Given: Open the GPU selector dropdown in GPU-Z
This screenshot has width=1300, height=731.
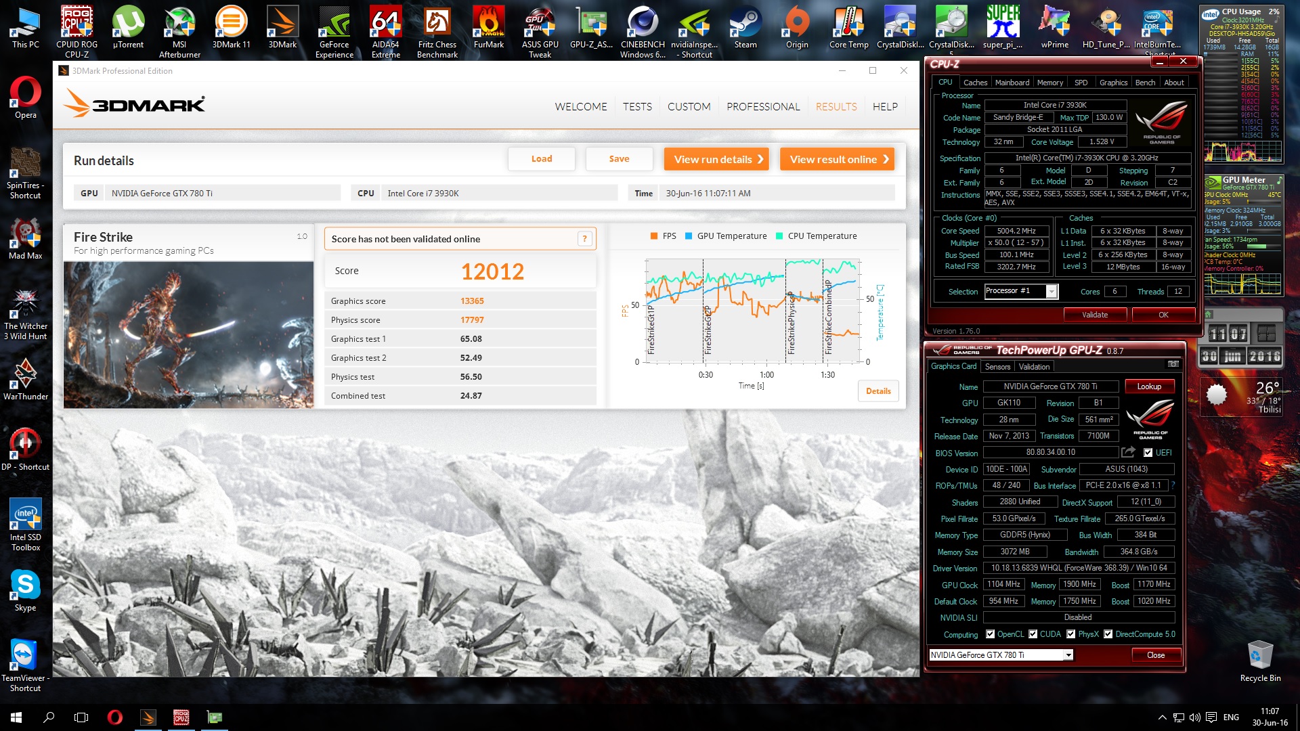Looking at the screenshot, I should tap(1066, 655).
